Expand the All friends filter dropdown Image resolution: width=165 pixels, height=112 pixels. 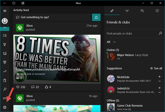(111, 42)
